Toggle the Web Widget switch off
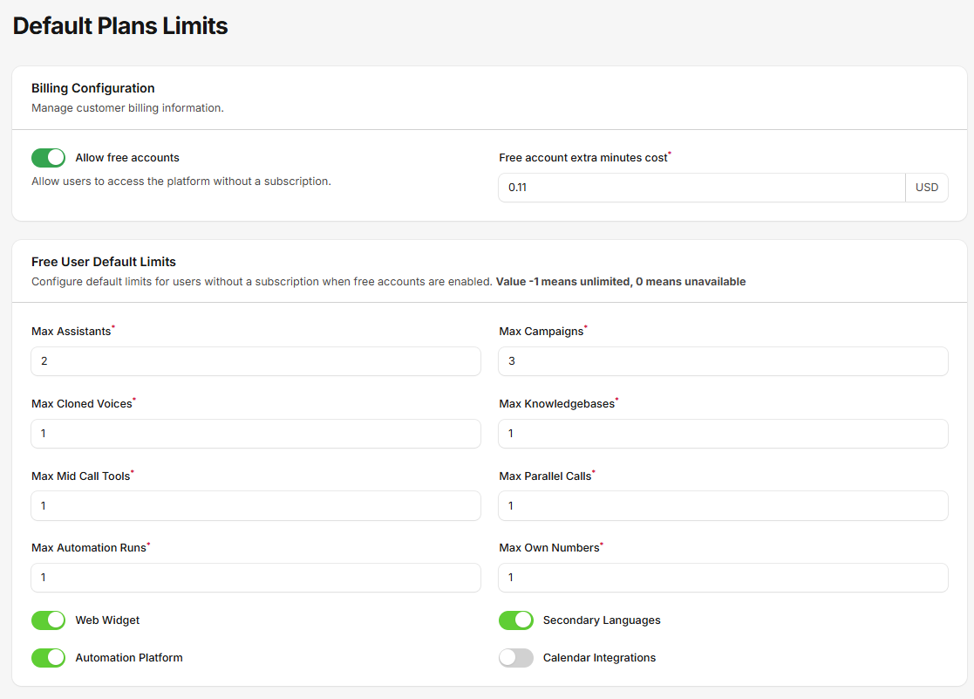 tap(48, 620)
